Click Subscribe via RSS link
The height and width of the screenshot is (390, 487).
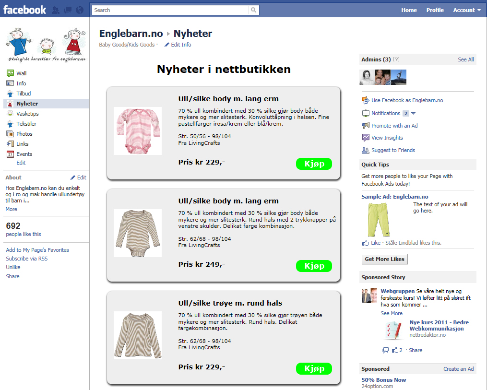(x=27, y=259)
